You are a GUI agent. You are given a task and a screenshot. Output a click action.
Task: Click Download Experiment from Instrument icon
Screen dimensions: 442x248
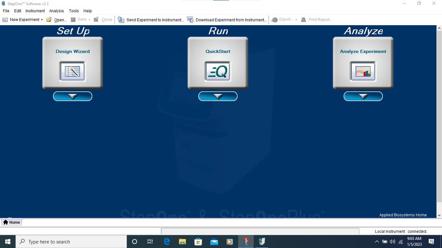190,20
